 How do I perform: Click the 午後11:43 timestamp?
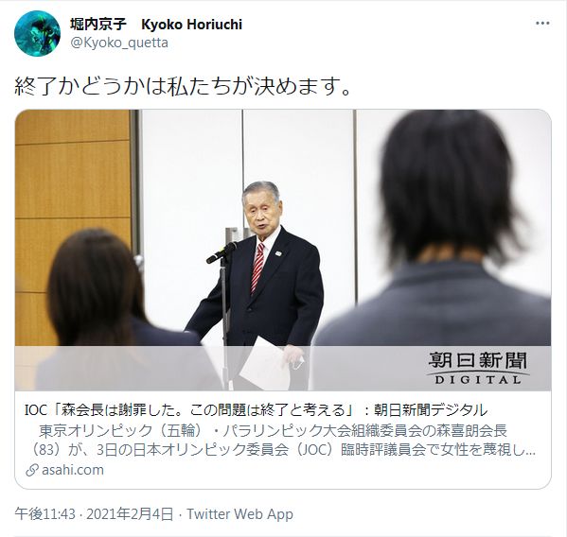[x=44, y=514]
